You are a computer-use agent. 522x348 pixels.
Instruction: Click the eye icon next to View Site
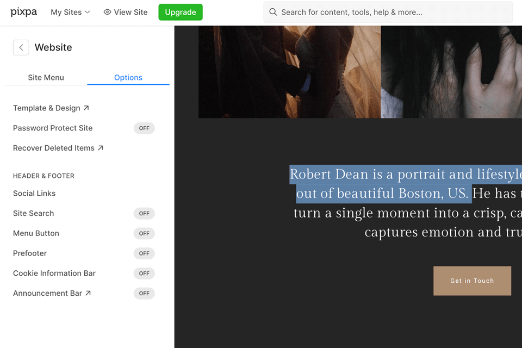tap(107, 12)
